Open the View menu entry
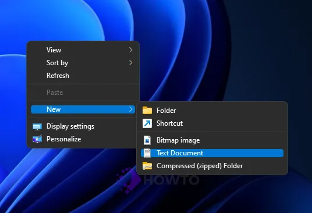This screenshot has height=213, width=312. [83, 50]
